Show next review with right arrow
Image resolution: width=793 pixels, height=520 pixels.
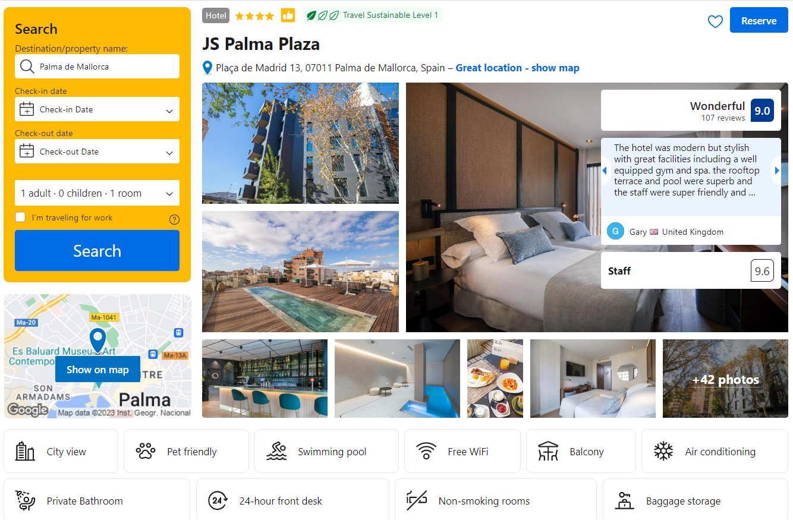pos(776,171)
